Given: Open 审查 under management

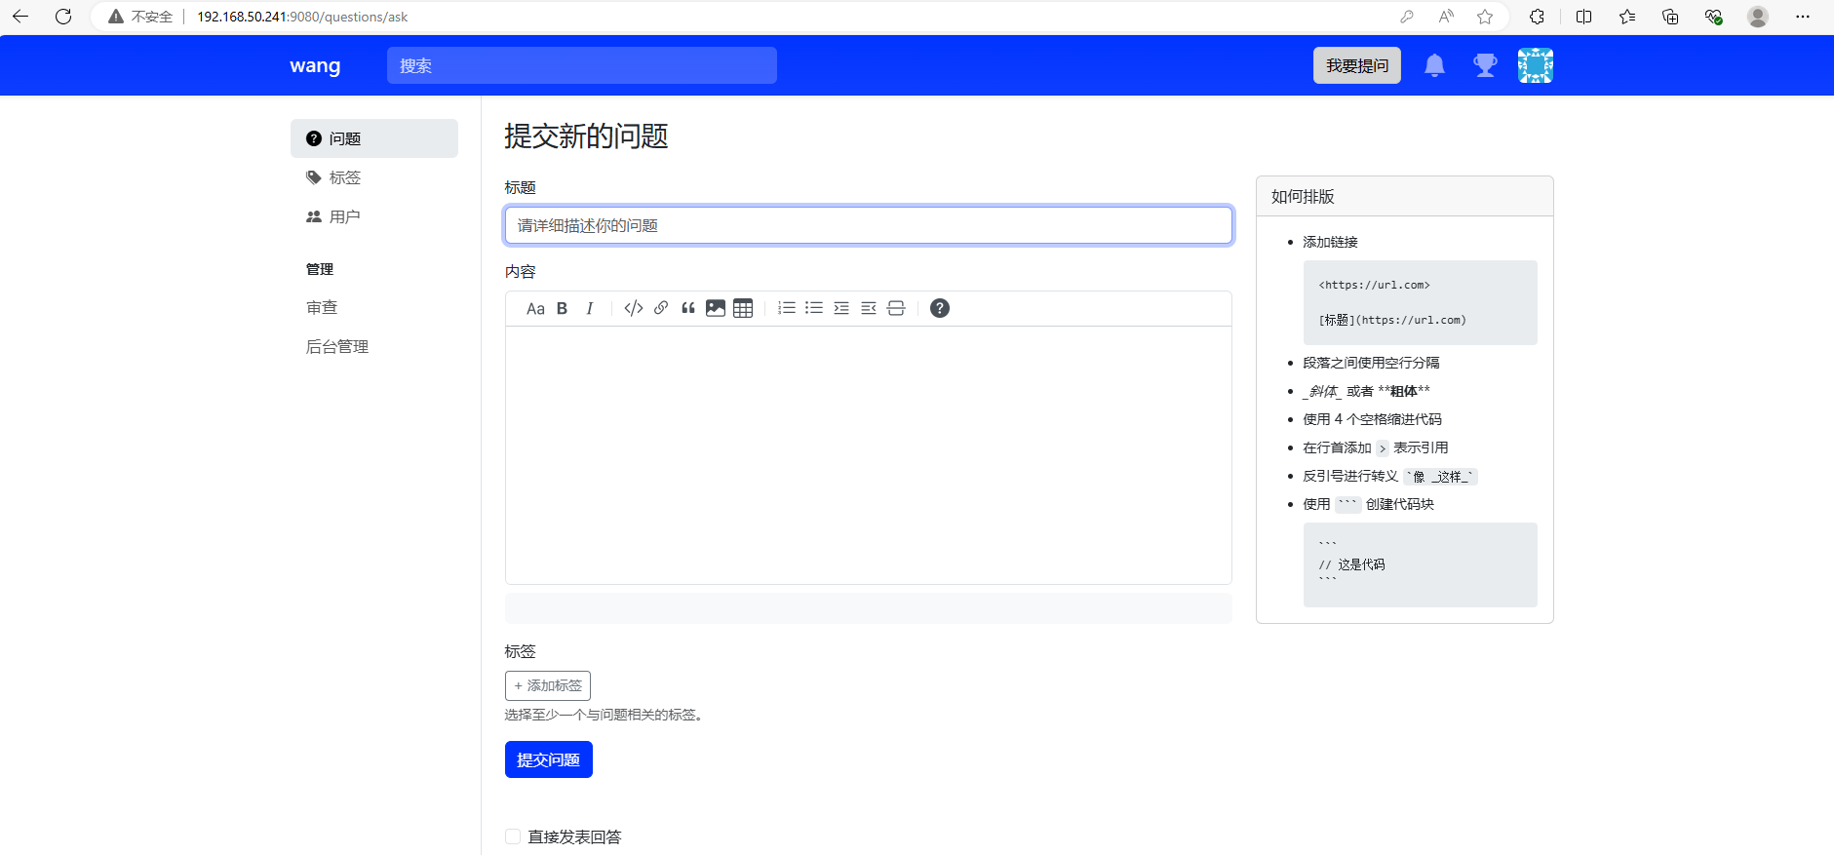Looking at the screenshot, I should point(322,308).
